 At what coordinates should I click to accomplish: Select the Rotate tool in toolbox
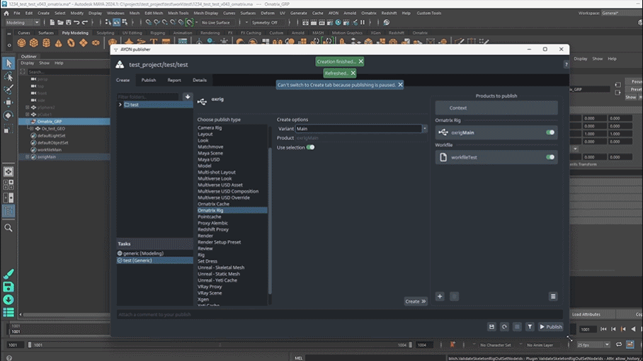8,115
